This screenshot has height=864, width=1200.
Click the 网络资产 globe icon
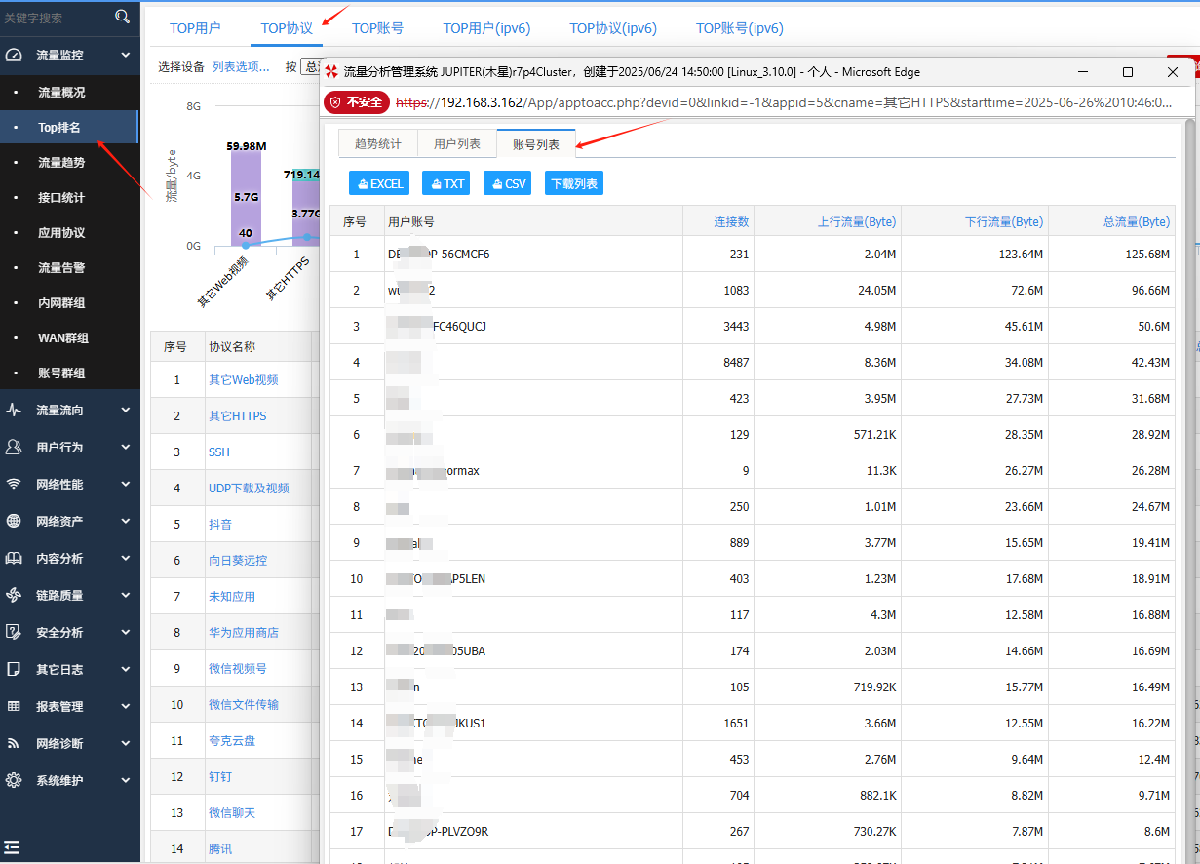pos(14,521)
